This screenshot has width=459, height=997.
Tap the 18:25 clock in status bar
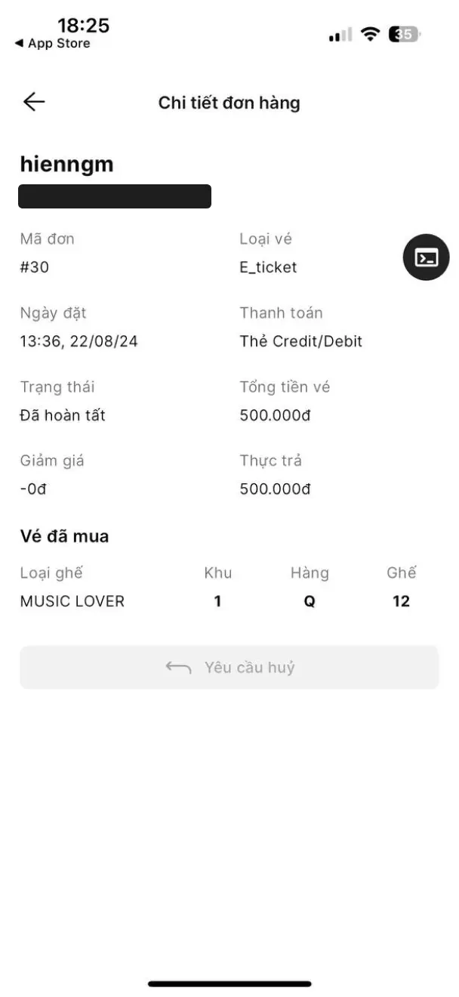(83, 25)
